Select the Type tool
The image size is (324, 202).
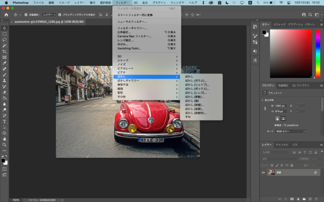coord(4,121)
